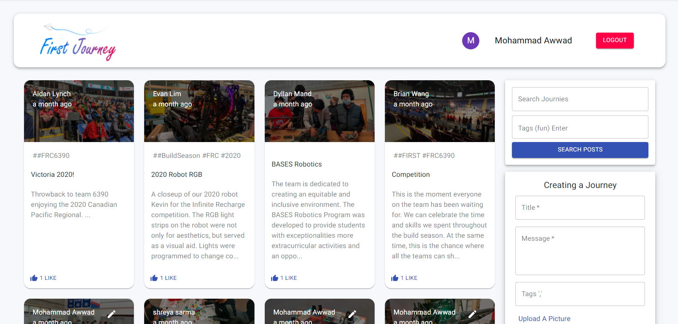Like the Victoria 2020! post
This screenshot has width=678, height=324.
(43, 278)
